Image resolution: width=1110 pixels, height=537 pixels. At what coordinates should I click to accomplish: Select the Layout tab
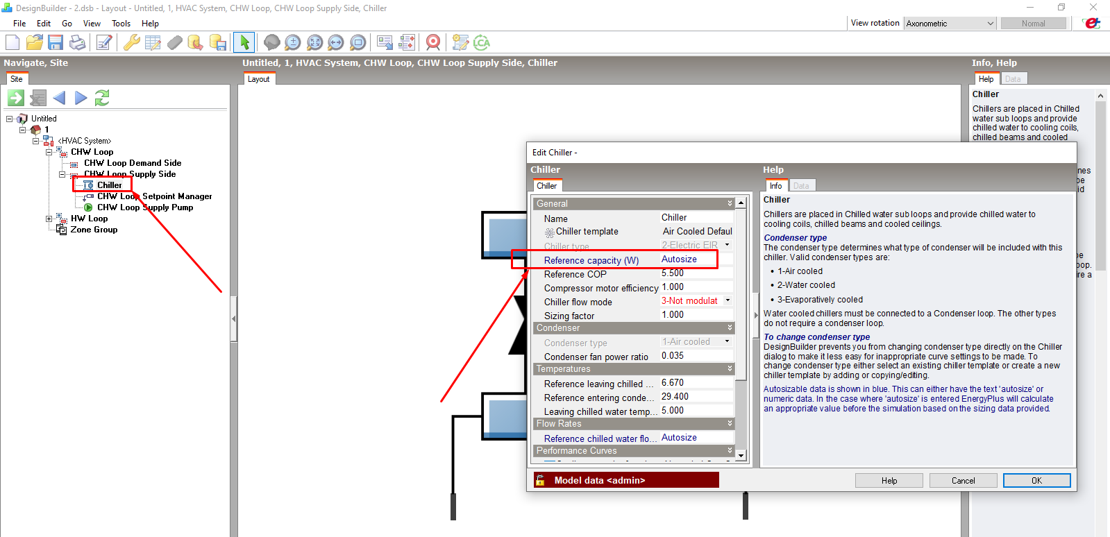[258, 79]
